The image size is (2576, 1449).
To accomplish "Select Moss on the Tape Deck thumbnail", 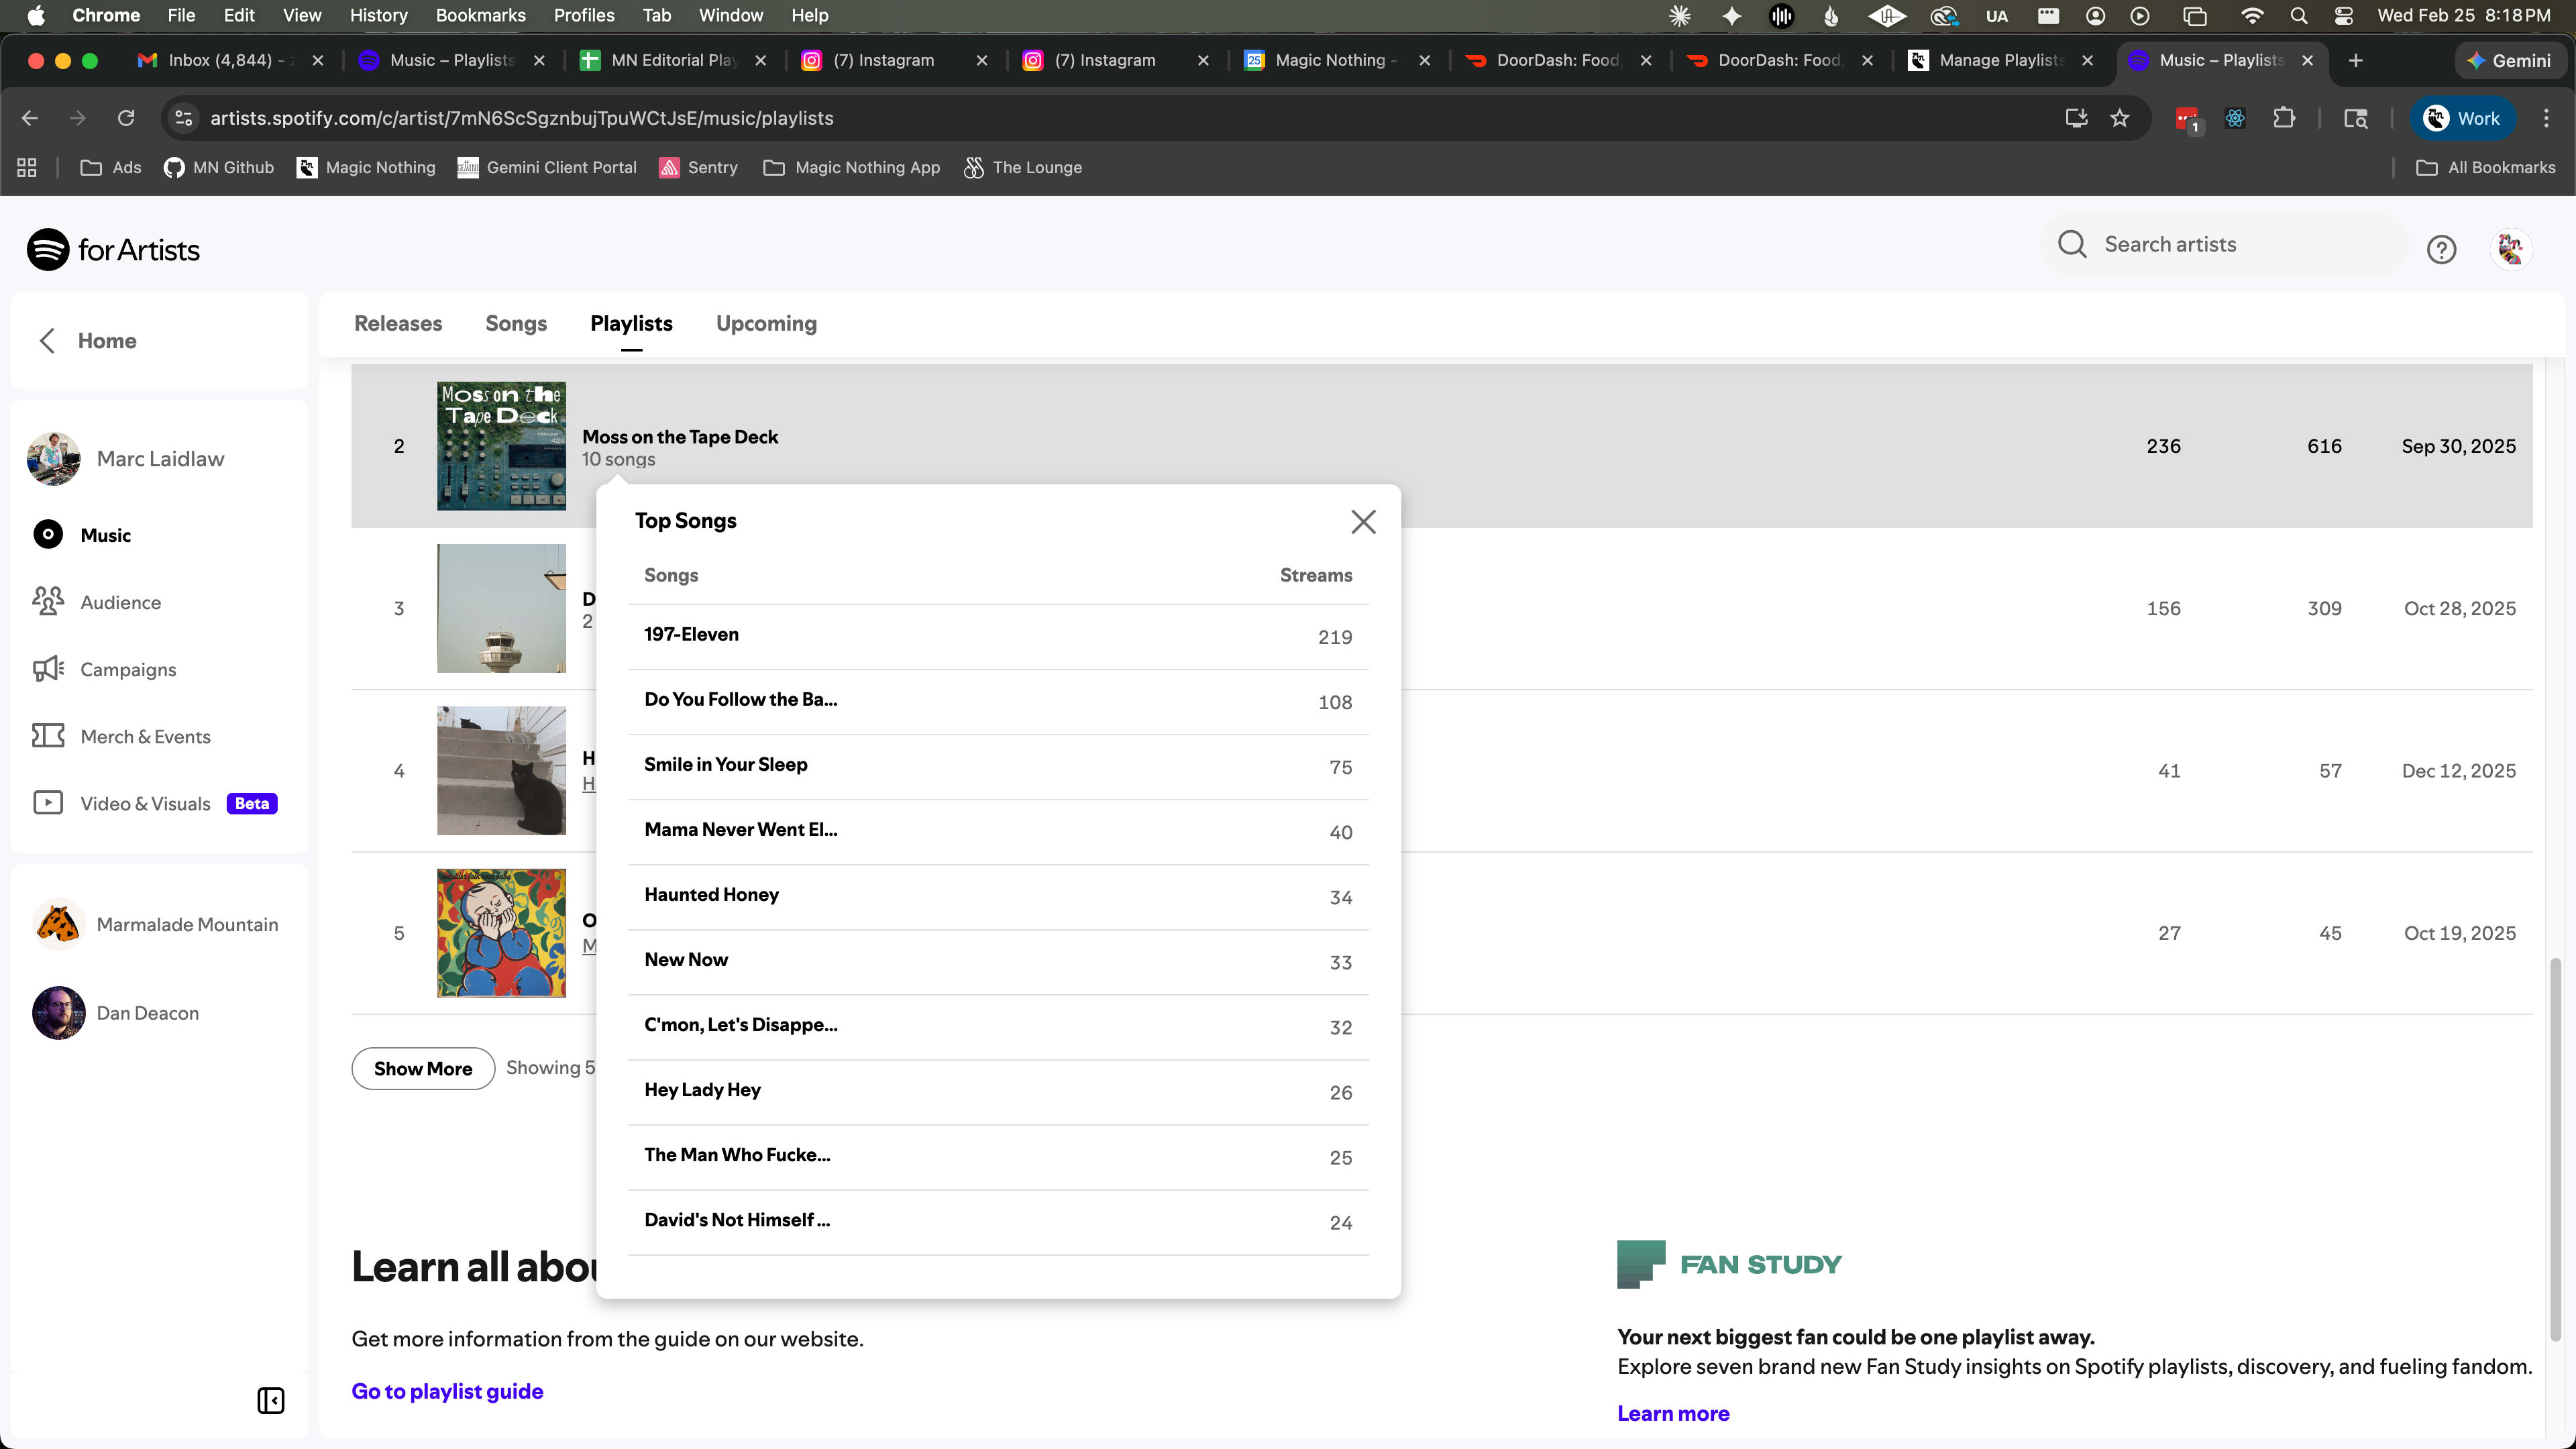I will [501, 446].
